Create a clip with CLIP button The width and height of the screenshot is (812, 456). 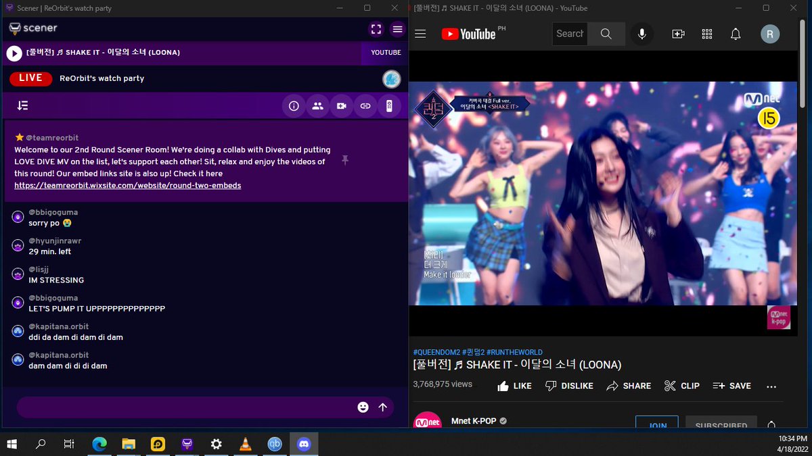(x=681, y=386)
